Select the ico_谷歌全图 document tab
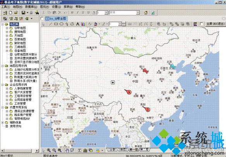 pos(56,19)
